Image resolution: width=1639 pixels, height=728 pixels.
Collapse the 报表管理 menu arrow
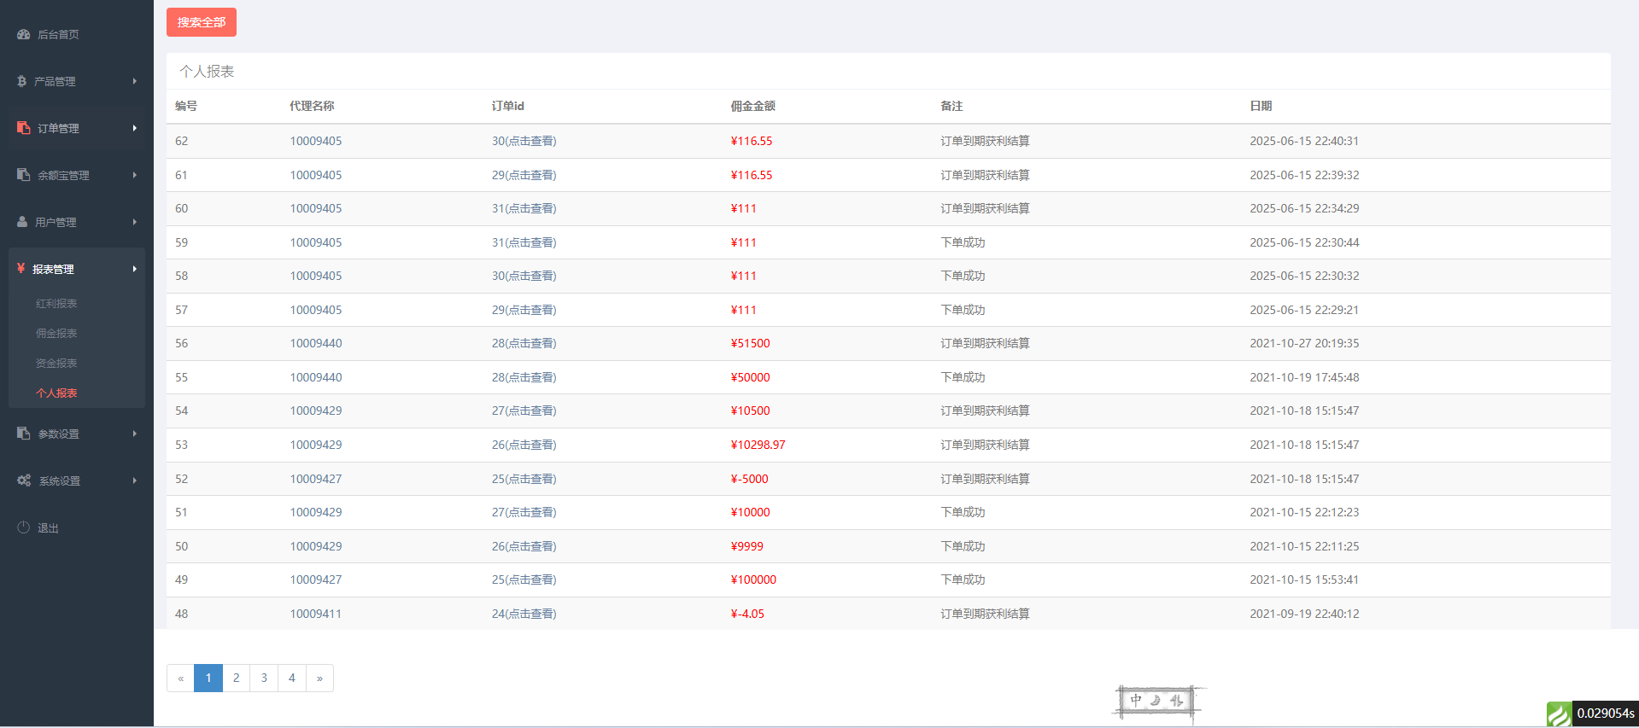point(134,269)
